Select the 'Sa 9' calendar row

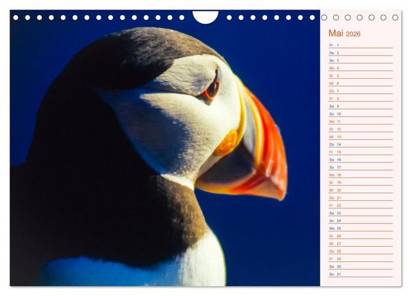(361, 106)
